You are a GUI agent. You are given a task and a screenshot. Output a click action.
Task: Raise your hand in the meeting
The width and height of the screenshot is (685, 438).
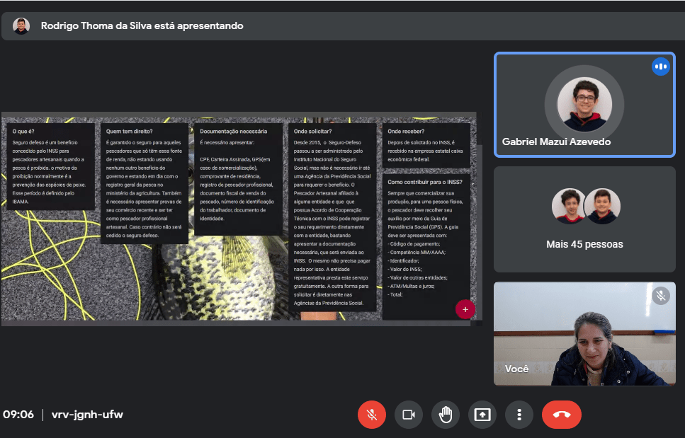446,415
